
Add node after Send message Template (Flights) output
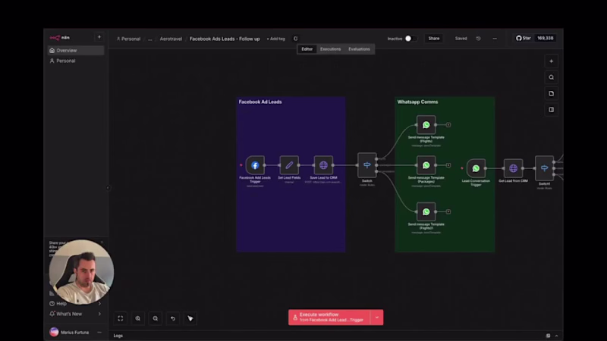coord(448,125)
